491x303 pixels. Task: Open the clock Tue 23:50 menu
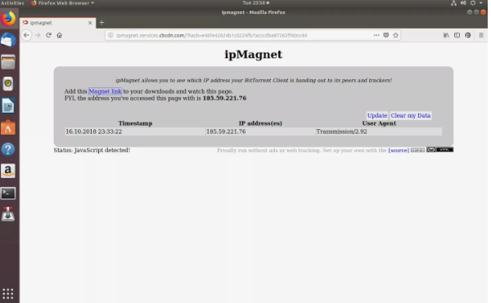click(255, 2)
